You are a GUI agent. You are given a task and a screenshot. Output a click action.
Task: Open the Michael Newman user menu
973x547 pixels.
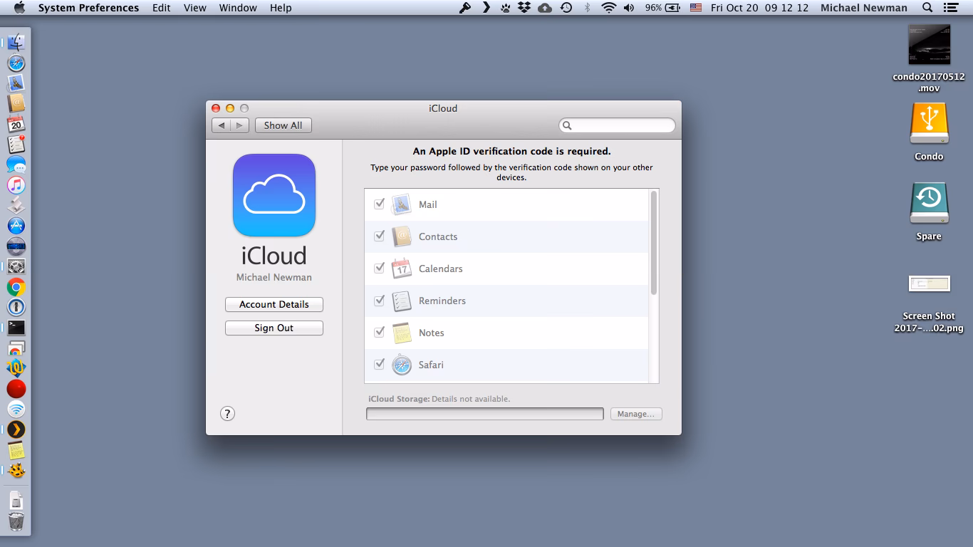[864, 8]
